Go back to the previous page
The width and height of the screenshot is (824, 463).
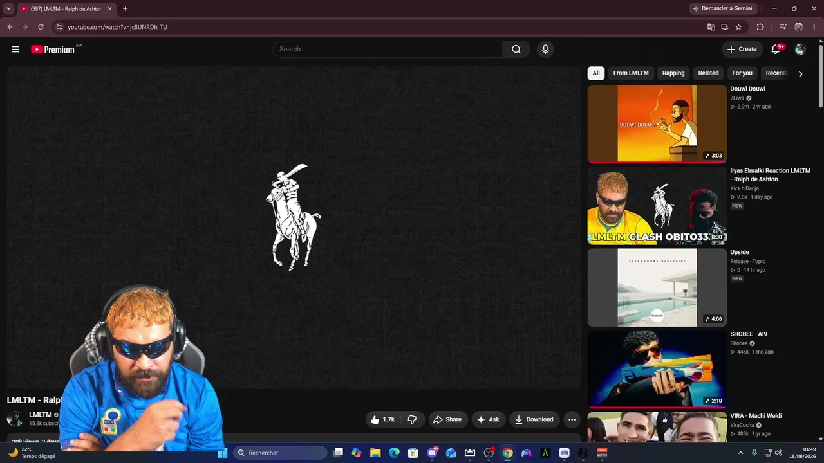click(10, 27)
